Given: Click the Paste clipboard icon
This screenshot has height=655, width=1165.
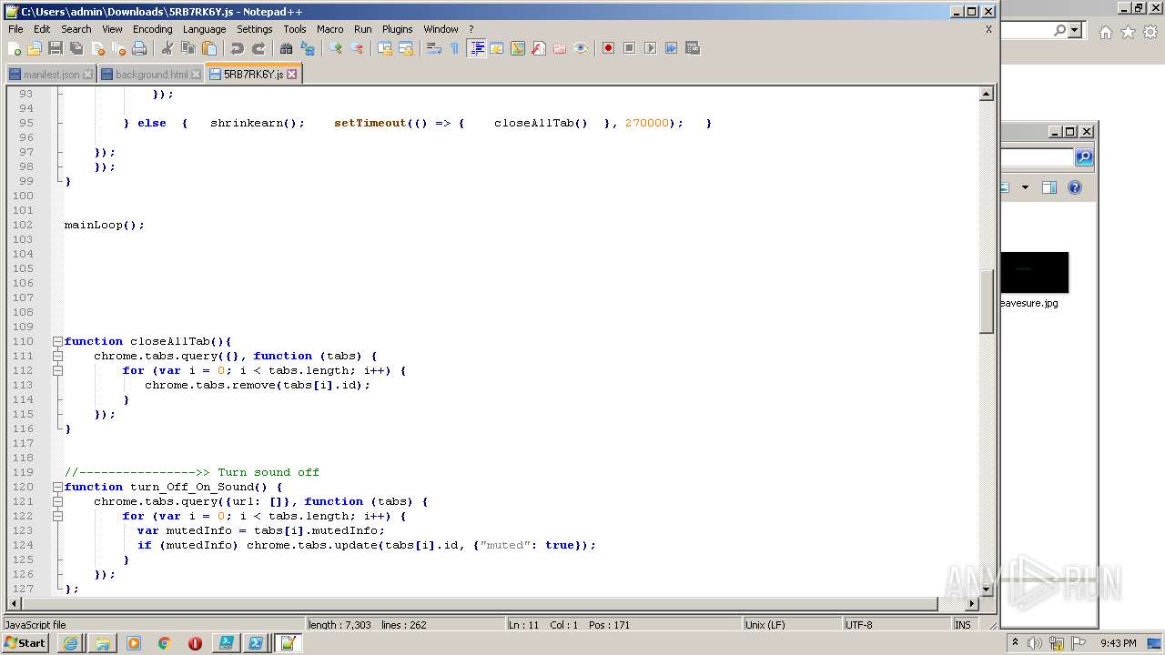Looking at the screenshot, I should pos(209,48).
